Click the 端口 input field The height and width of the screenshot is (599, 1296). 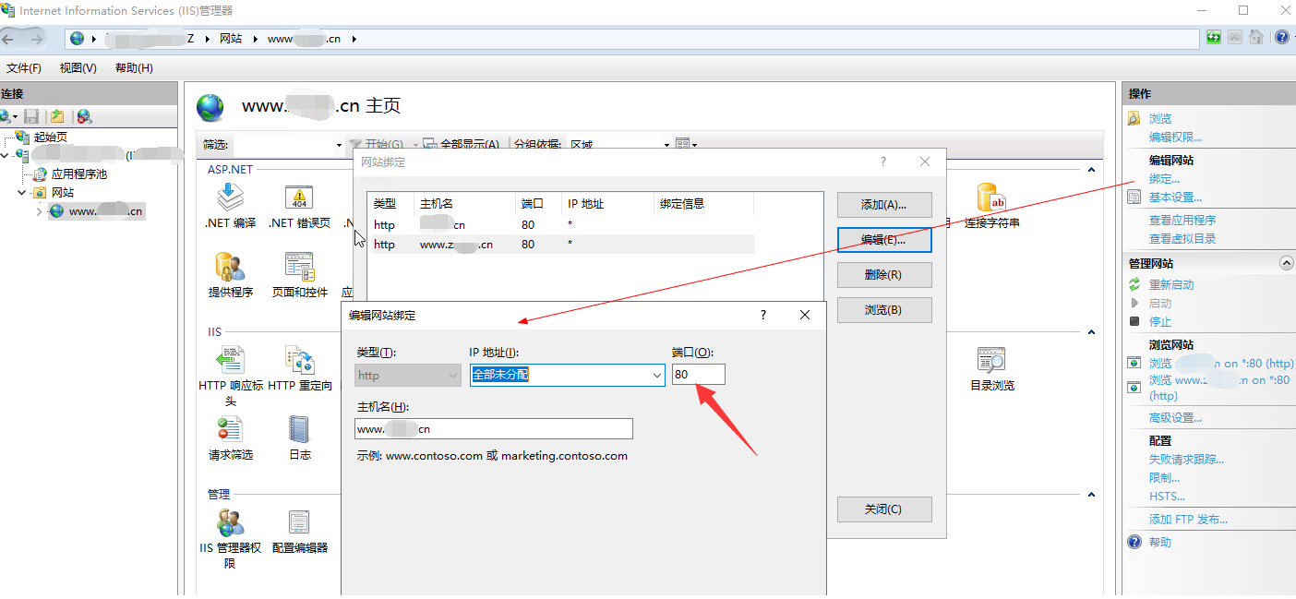(x=698, y=375)
